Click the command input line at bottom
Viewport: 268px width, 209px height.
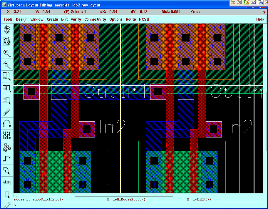pyautogui.click(x=138, y=205)
